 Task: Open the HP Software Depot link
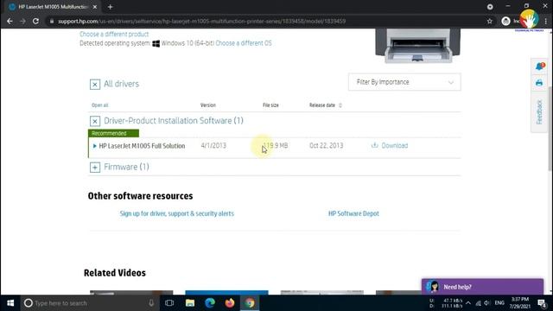point(353,213)
